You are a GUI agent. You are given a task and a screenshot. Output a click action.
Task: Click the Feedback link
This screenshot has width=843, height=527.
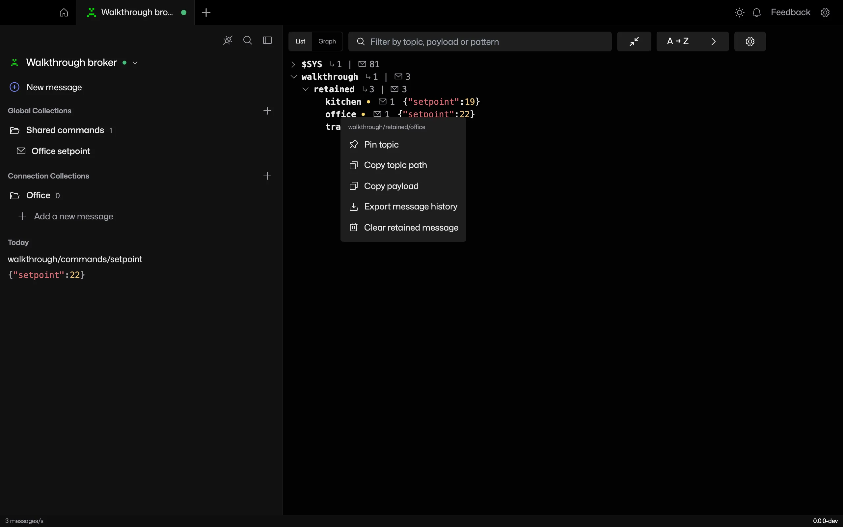(x=790, y=13)
